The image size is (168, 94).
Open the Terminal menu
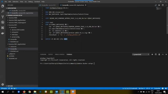(37, 2)
